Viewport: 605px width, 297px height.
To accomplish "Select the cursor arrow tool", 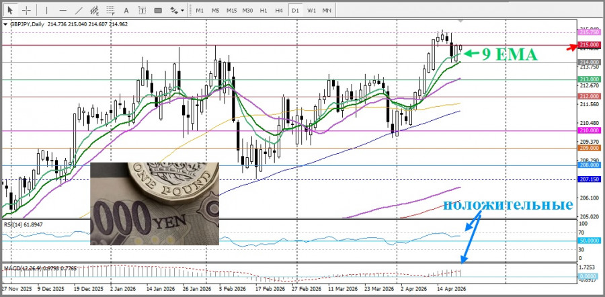I will (10, 10).
